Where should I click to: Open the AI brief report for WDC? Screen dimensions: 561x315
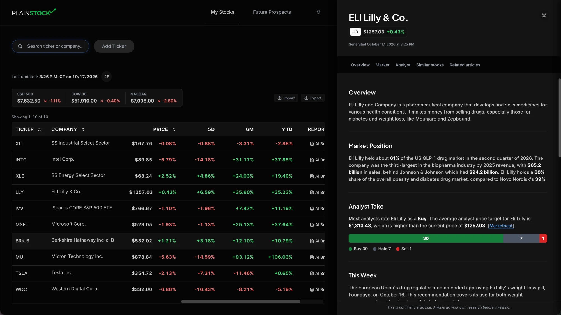click(x=317, y=290)
